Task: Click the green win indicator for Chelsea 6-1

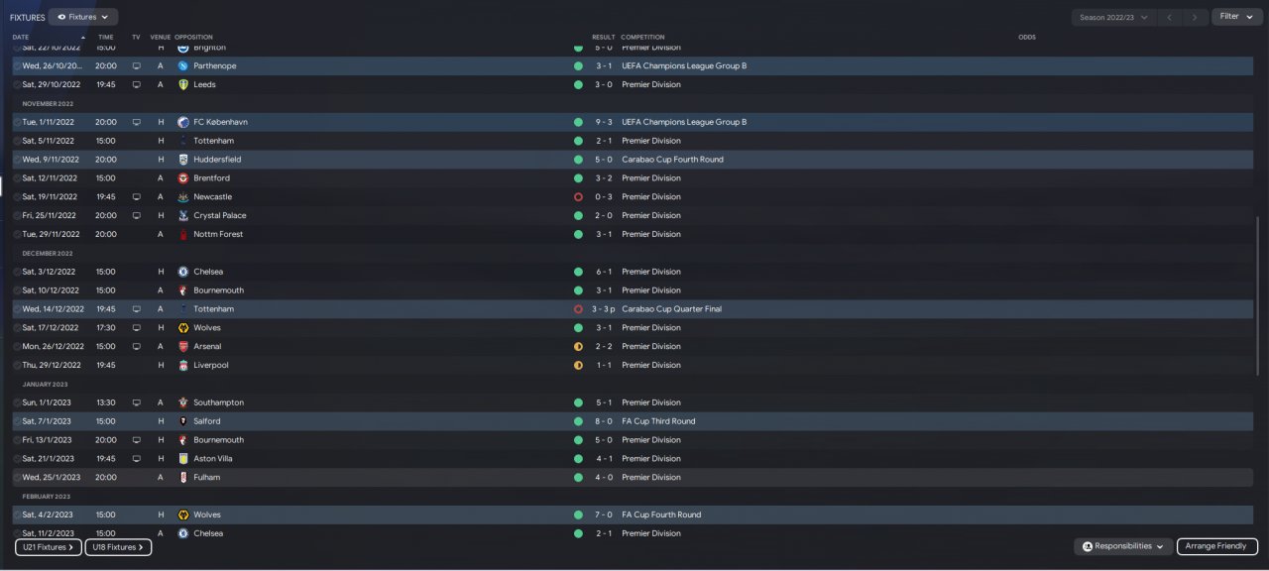Action: pos(578,272)
